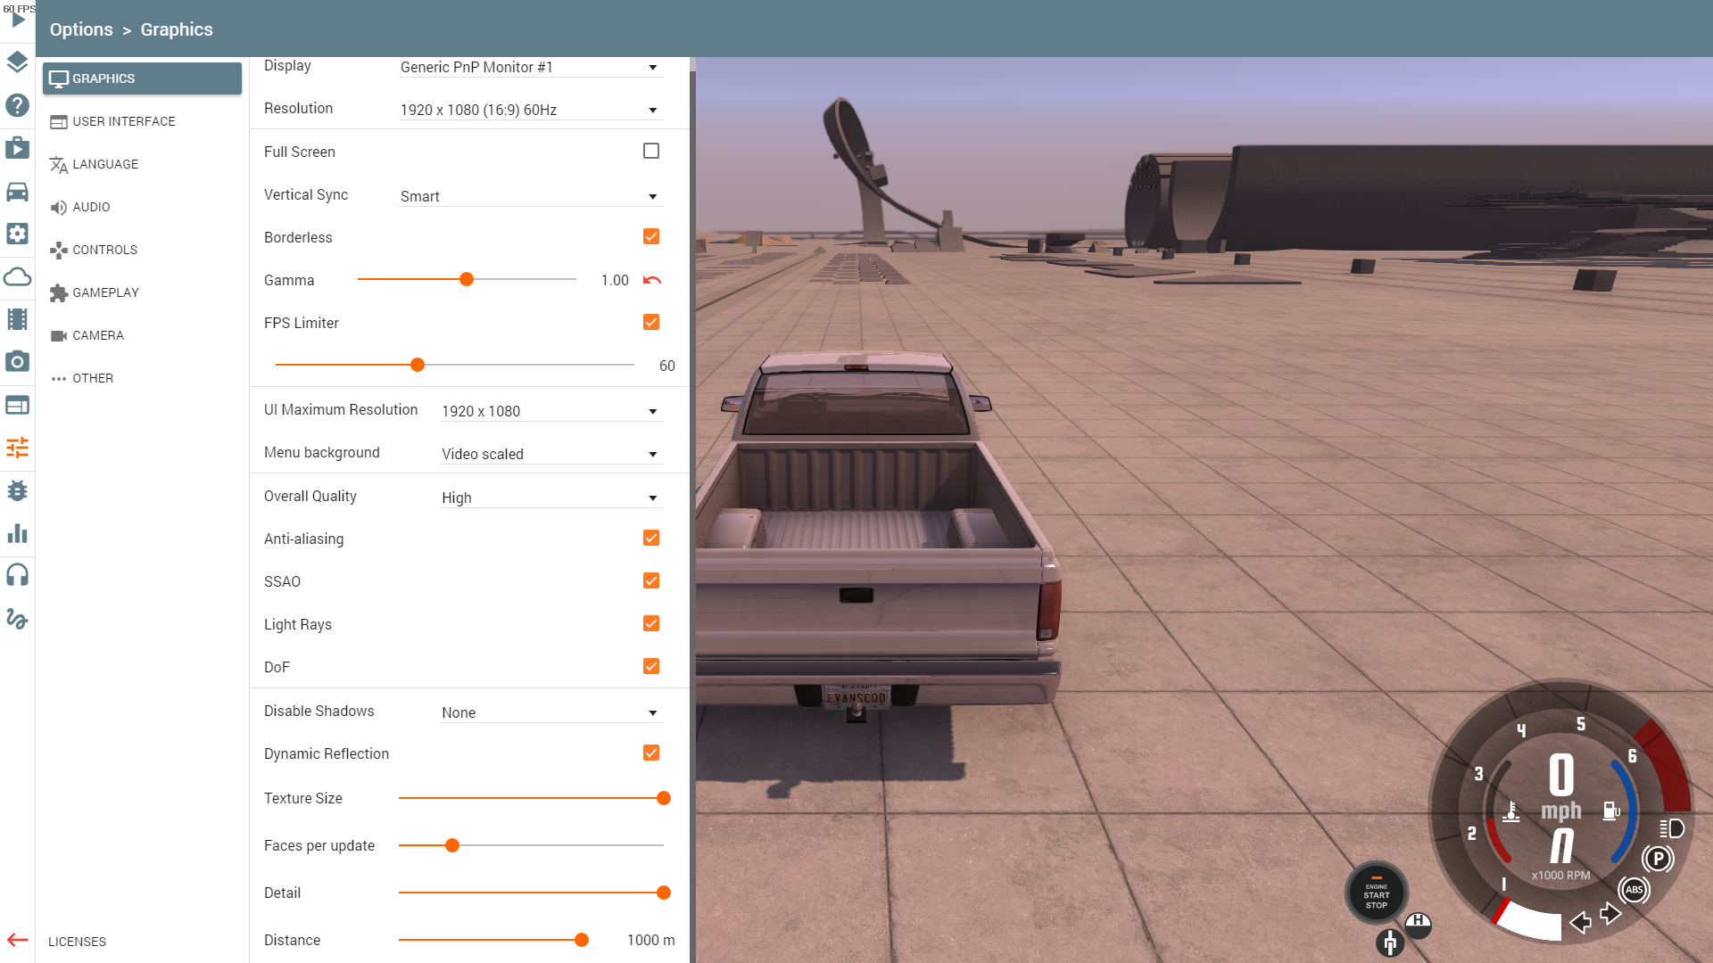
Task: Open the Controls options section
Action: [x=104, y=250]
